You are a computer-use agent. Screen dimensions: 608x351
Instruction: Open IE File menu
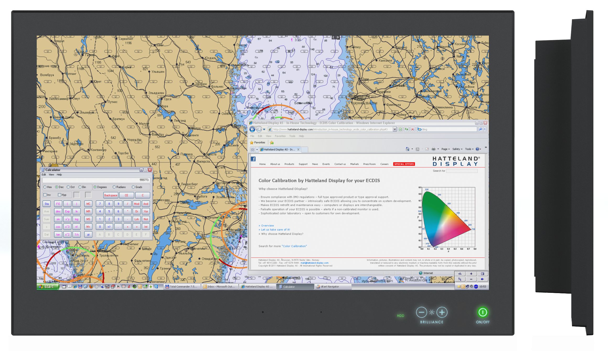(252, 136)
